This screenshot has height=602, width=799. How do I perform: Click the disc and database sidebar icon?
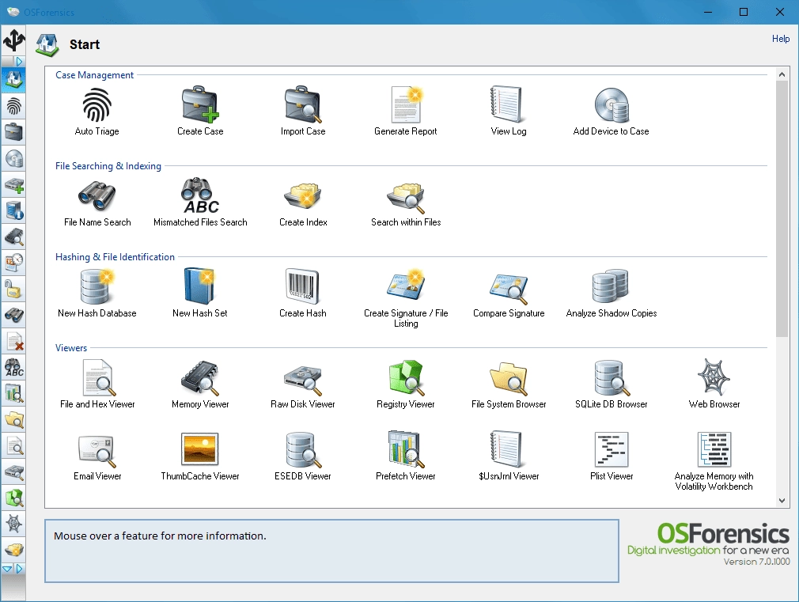click(x=13, y=159)
